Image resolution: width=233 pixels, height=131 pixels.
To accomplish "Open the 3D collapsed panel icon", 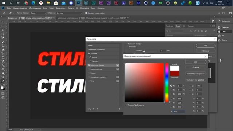I will [219, 36].
